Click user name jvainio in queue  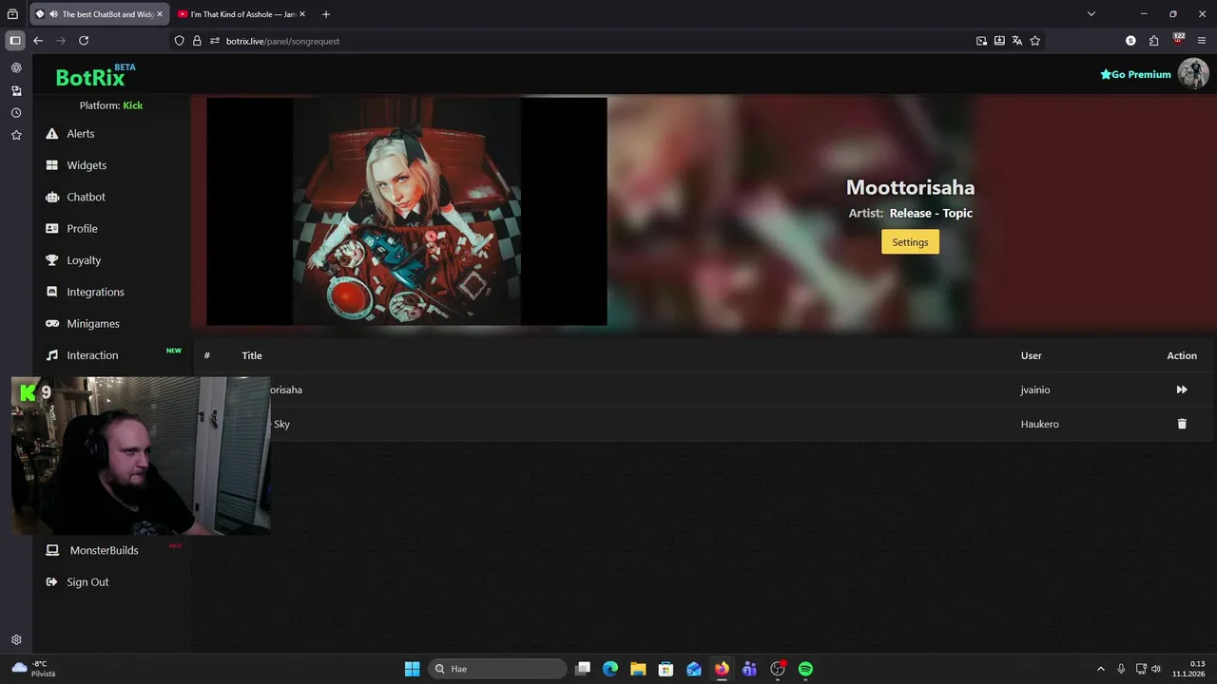[x=1035, y=389]
